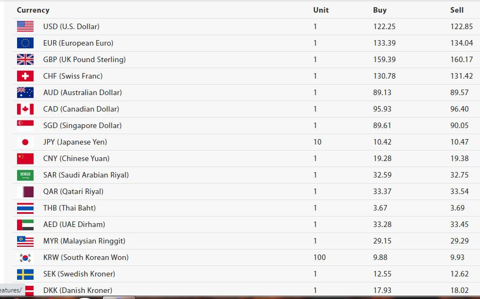This screenshot has height=299, width=480.
Task: Click the Unit column header
Action: pos(321,10)
